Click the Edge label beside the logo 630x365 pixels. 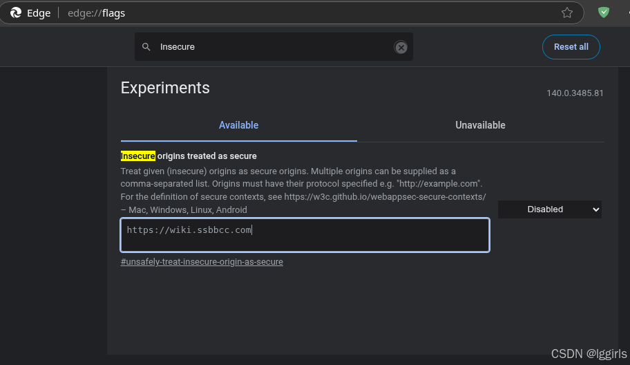pos(39,13)
